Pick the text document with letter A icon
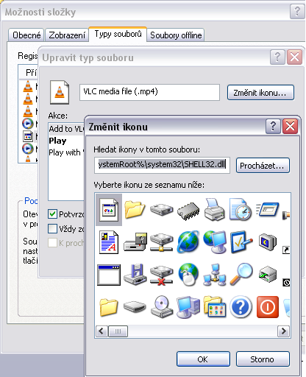Image resolution: width=306 pixels, height=377 pixels. pos(109,242)
